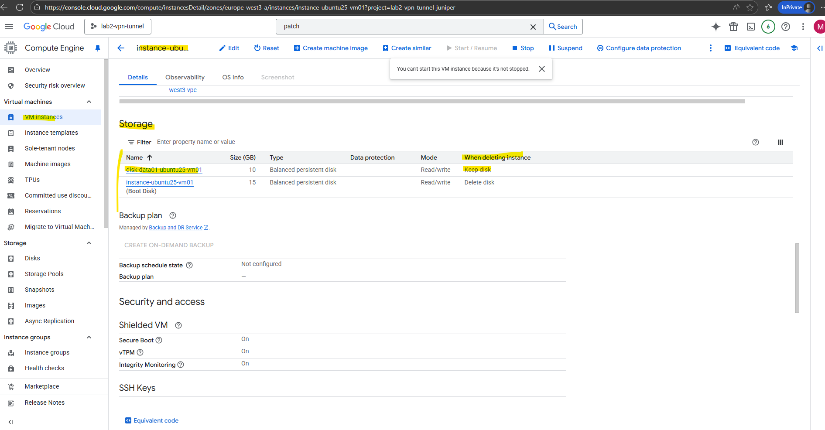The image size is (825, 430).
Task: Click the Integrity Monitoring help icon
Action: click(181, 365)
